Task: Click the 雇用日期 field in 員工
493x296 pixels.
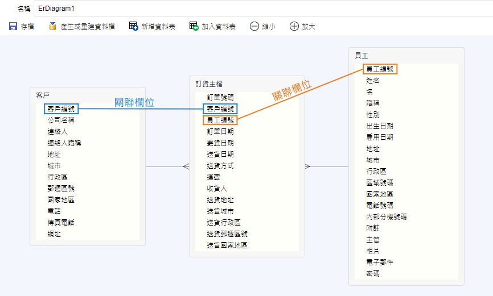Action: pos(380,137)
